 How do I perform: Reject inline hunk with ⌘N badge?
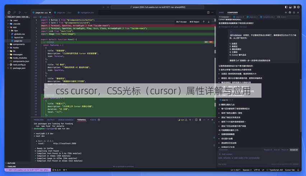tap(211, 42)
